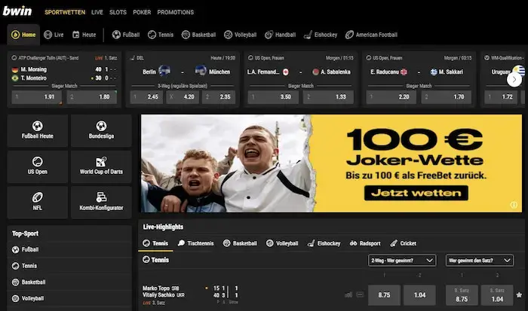Open scoreboard icon for Topo vs Sachko

click(x=360, y=295)
